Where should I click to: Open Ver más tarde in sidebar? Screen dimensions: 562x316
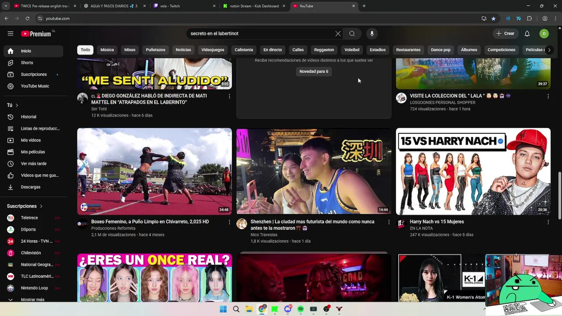pyautogui.click(x=33, y=164)
